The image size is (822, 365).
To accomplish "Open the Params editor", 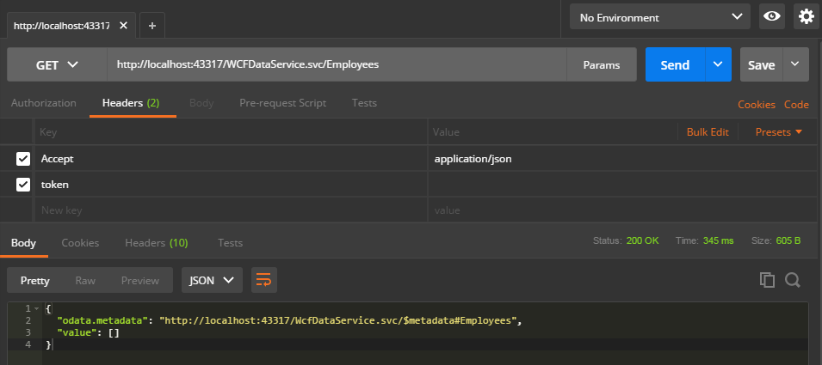I will pyautogui.click(x=602, y=64).
